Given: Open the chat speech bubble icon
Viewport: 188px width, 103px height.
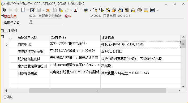Looking at the screenshot, I should coord(140,10).
